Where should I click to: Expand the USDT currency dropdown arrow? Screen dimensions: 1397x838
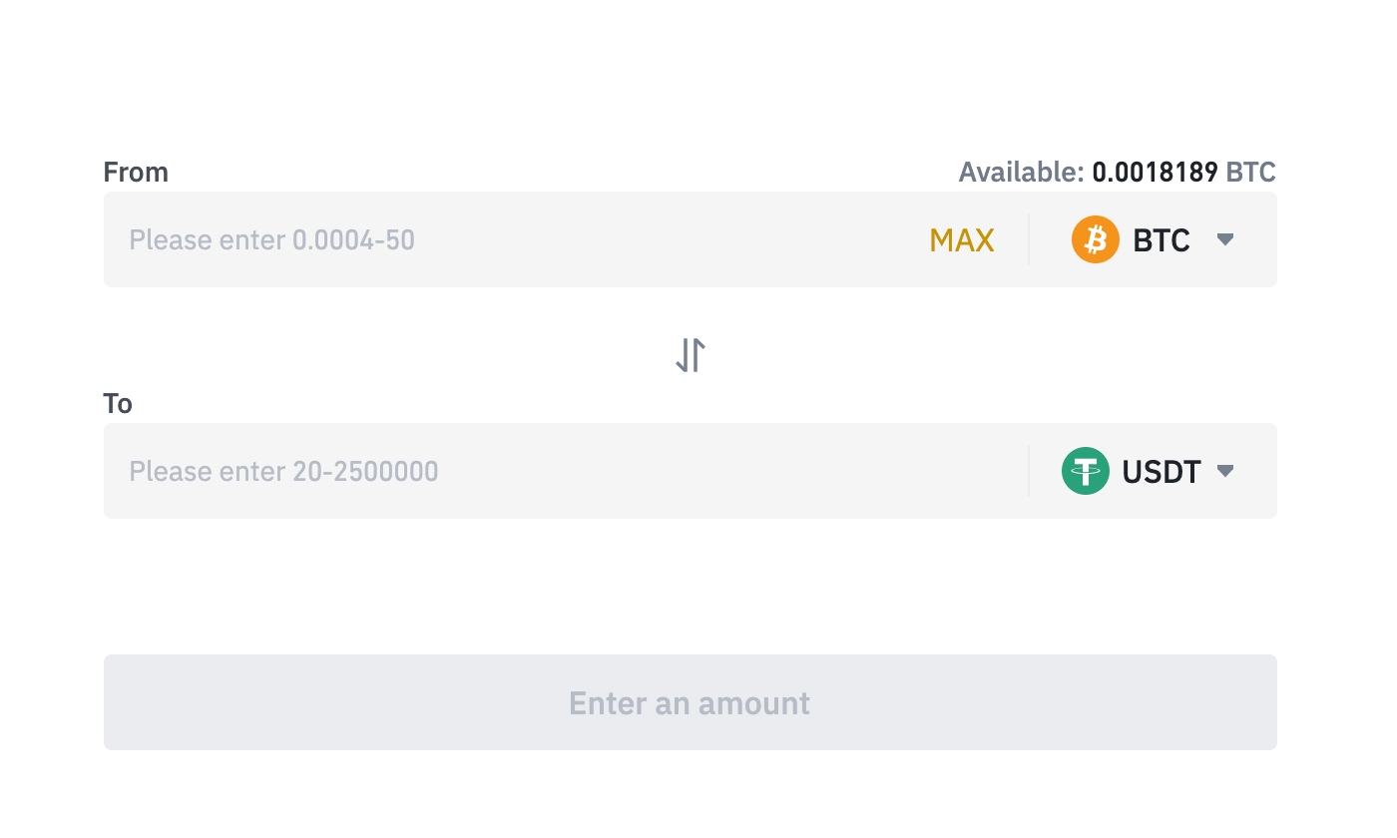tap(1226, 471)
